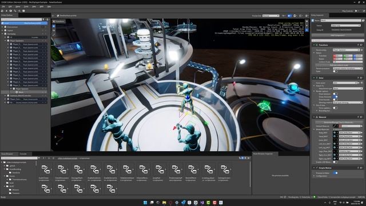Open the File menu
The height and width of the screenshot is (206, 366).
click(x=3, y=6)
